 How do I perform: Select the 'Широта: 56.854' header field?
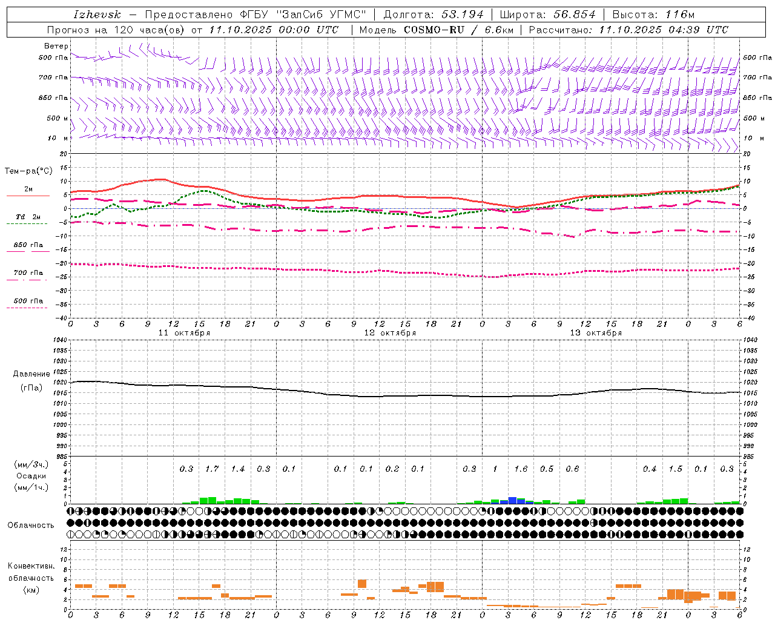click(547, 15)
